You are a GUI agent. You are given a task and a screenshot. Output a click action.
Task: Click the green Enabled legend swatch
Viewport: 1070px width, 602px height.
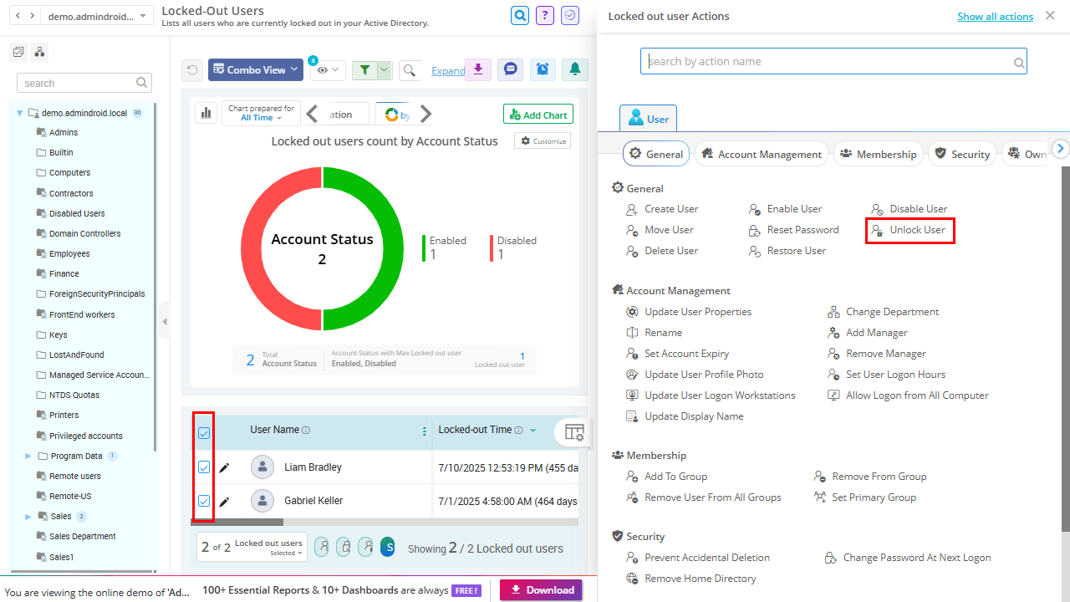tap(425, 248)
